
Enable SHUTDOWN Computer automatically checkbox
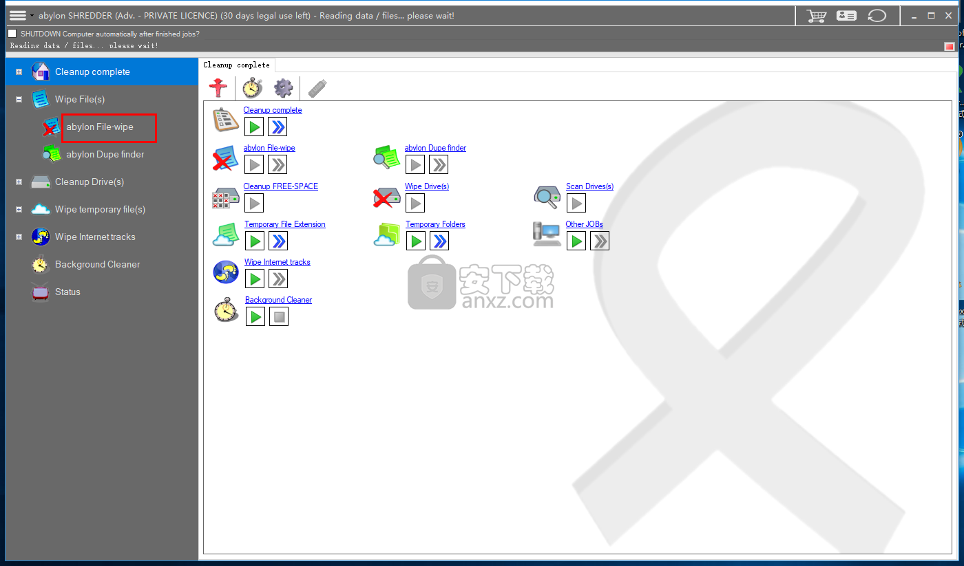12,33
